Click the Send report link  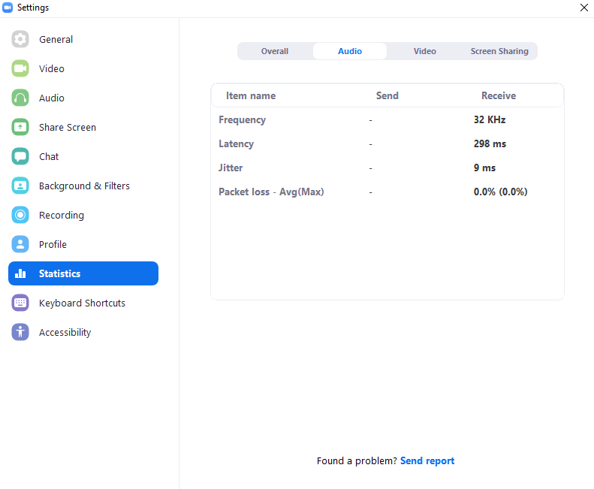[x=427, y=460]
